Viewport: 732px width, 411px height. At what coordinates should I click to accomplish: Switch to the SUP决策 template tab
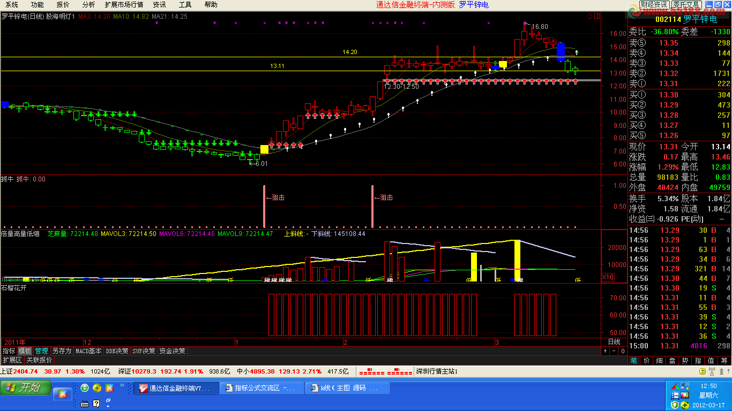click(144, 351)
